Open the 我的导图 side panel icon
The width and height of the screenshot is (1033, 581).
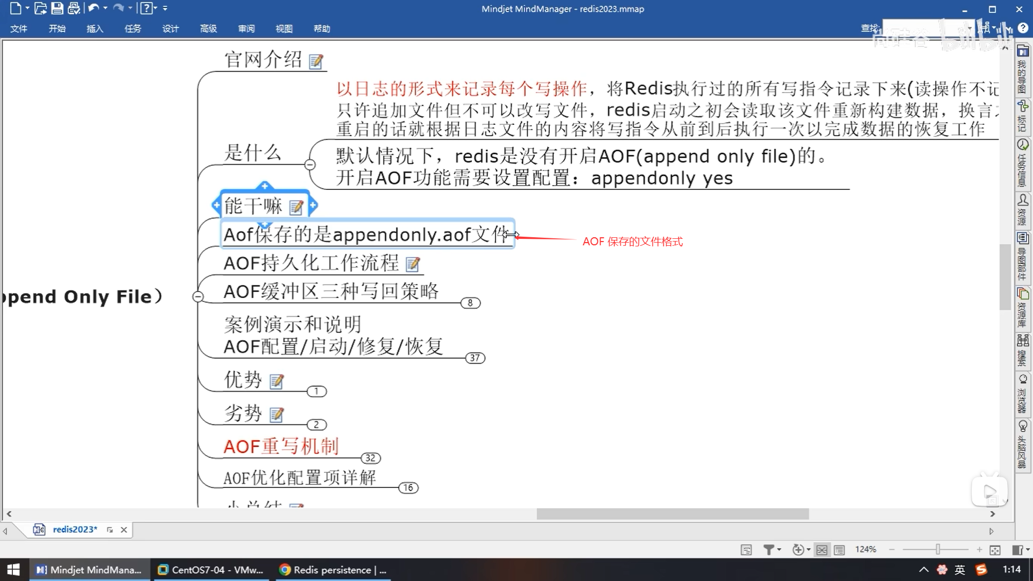(1022, 52)
